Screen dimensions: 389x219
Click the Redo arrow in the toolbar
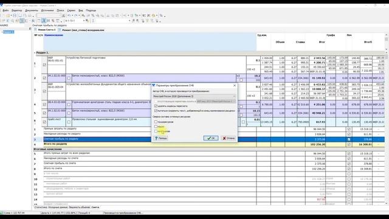coord(75,16)
